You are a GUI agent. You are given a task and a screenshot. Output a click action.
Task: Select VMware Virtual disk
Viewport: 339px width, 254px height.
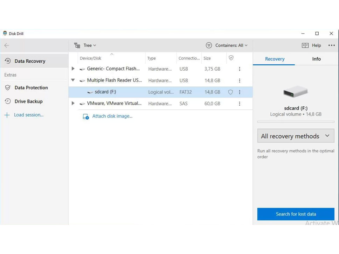click(x=160, y=104)
